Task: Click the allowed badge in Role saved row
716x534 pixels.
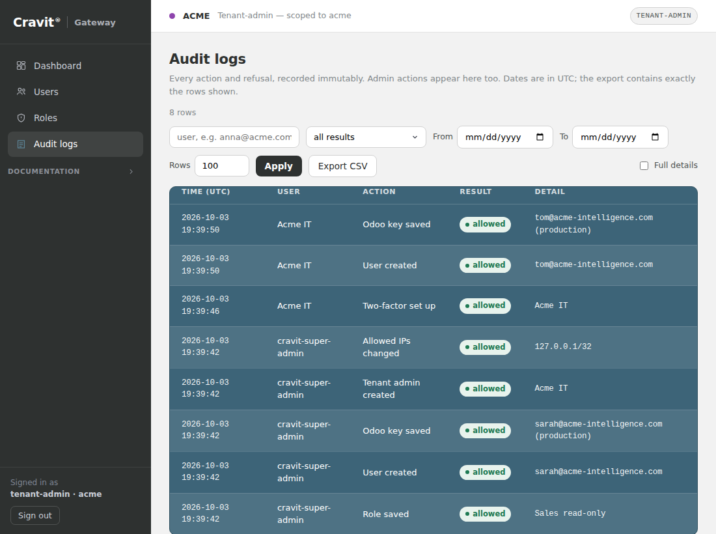Action: point(485,514)
